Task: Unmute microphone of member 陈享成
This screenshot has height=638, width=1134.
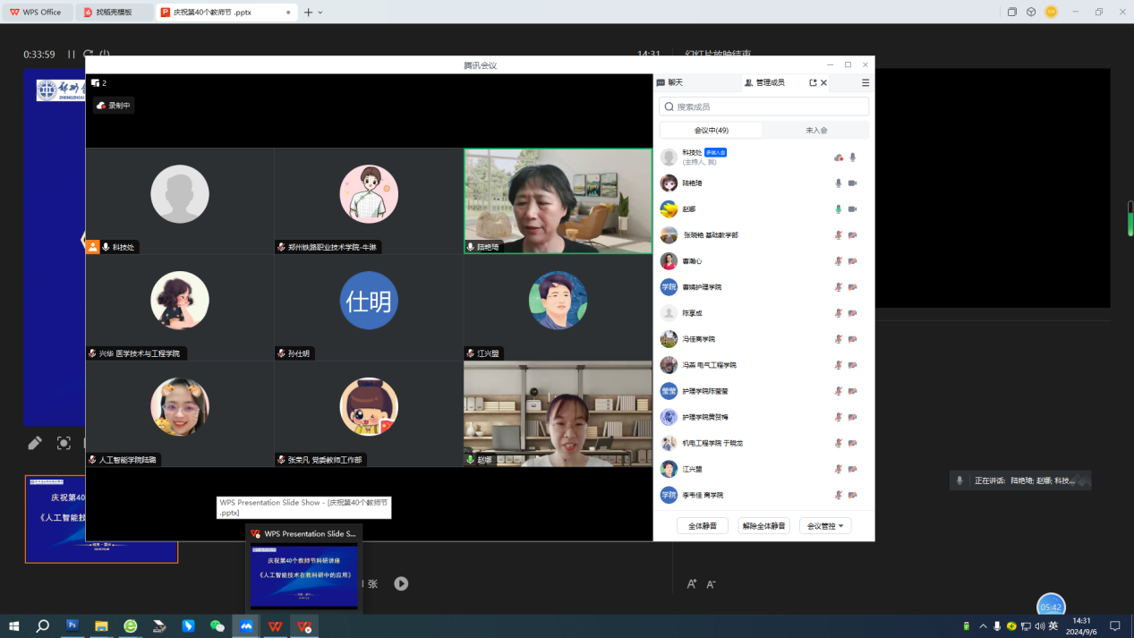Action: point(839,313)
